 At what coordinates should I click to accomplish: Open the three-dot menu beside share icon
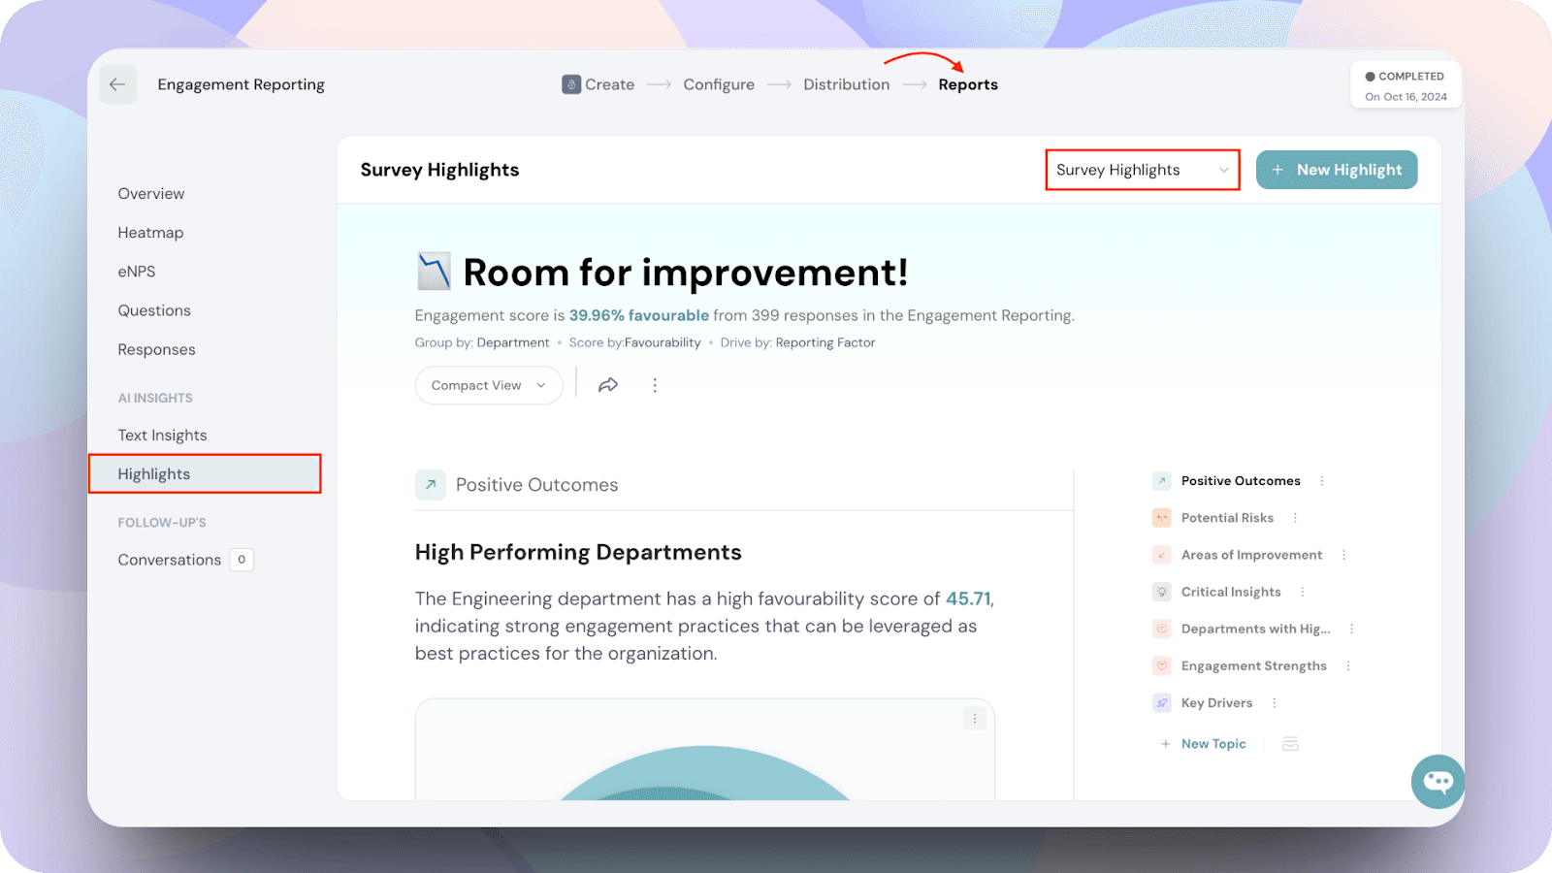point(655,385)
